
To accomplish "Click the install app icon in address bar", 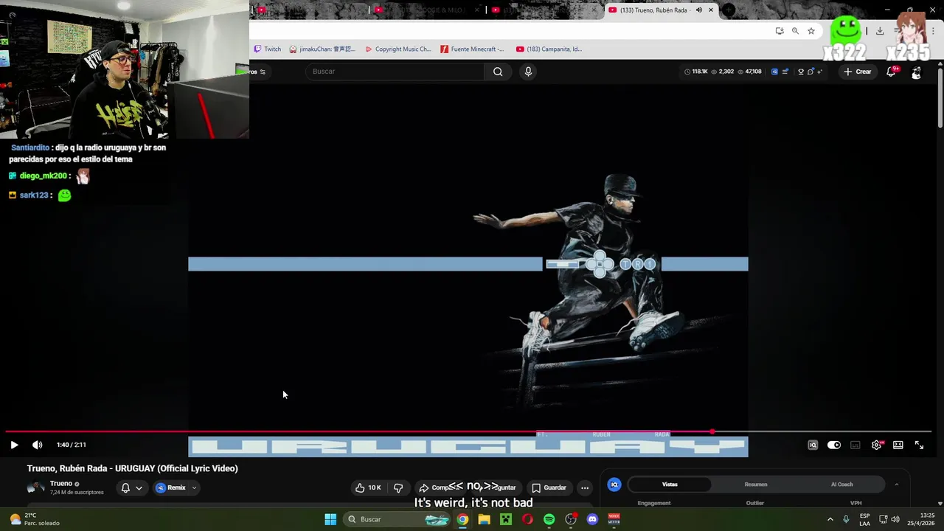I will click(780, 31).
